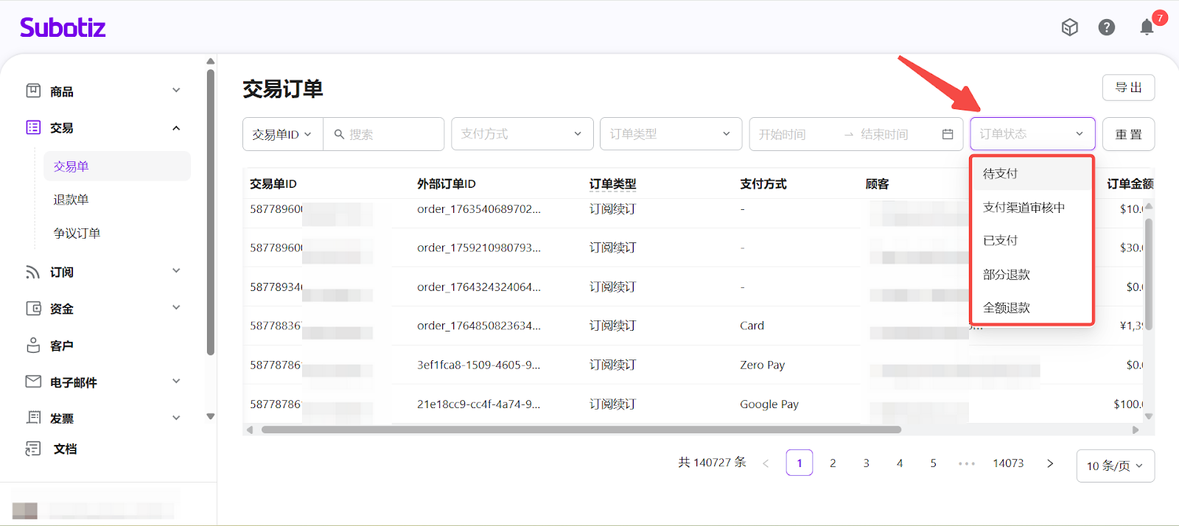The image size is (1179, 526).
Task: Click the 电子邮件 envelope icon
Action: coord(33,382)
